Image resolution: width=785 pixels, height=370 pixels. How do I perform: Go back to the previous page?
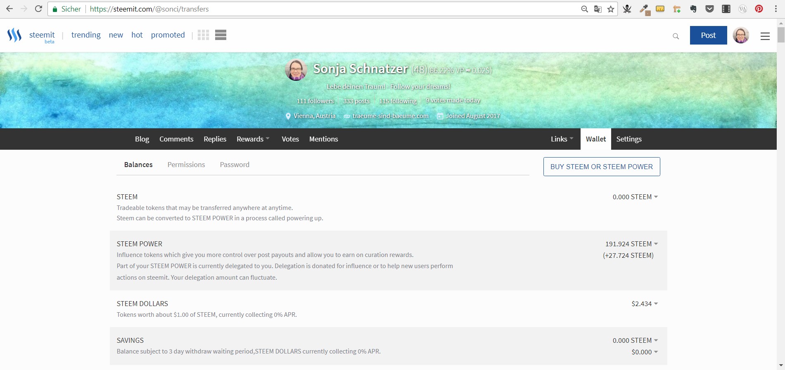click(x=9, y=9)
